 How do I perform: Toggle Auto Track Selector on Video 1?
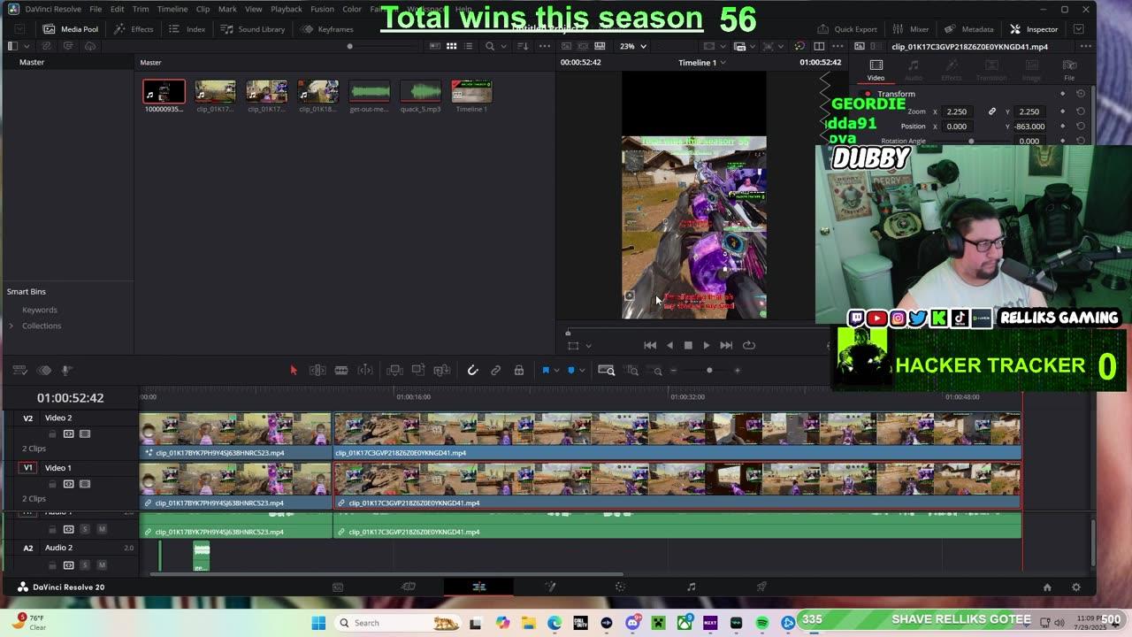coord(68,484)
